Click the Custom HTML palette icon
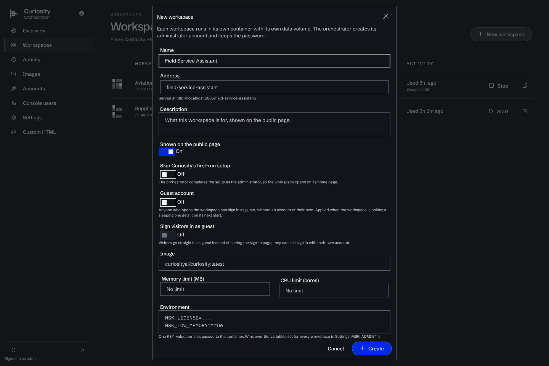The height and width of the screenshot is (366, 549). (14, 132)
